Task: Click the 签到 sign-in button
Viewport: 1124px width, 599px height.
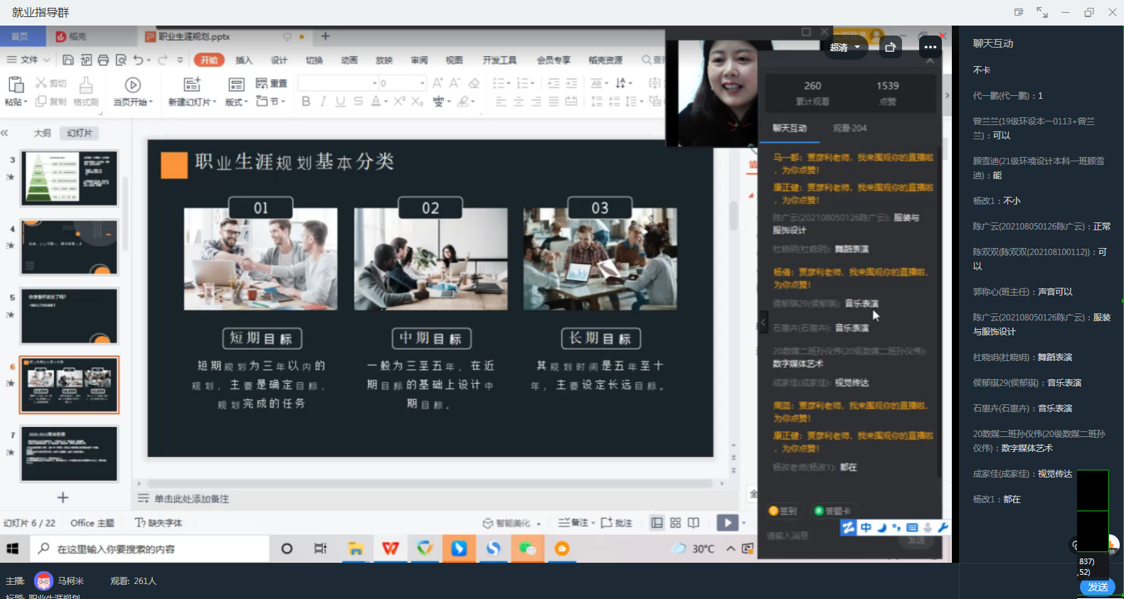Action: tap(783, 511)
